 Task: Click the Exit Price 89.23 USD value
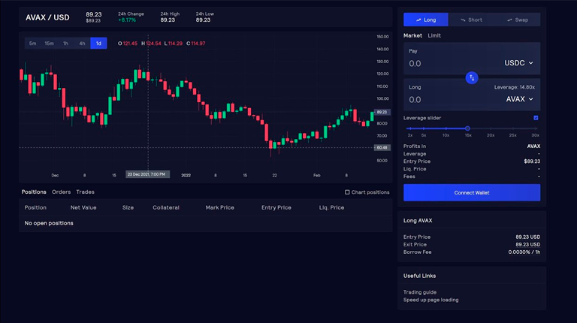click(528, 244)
